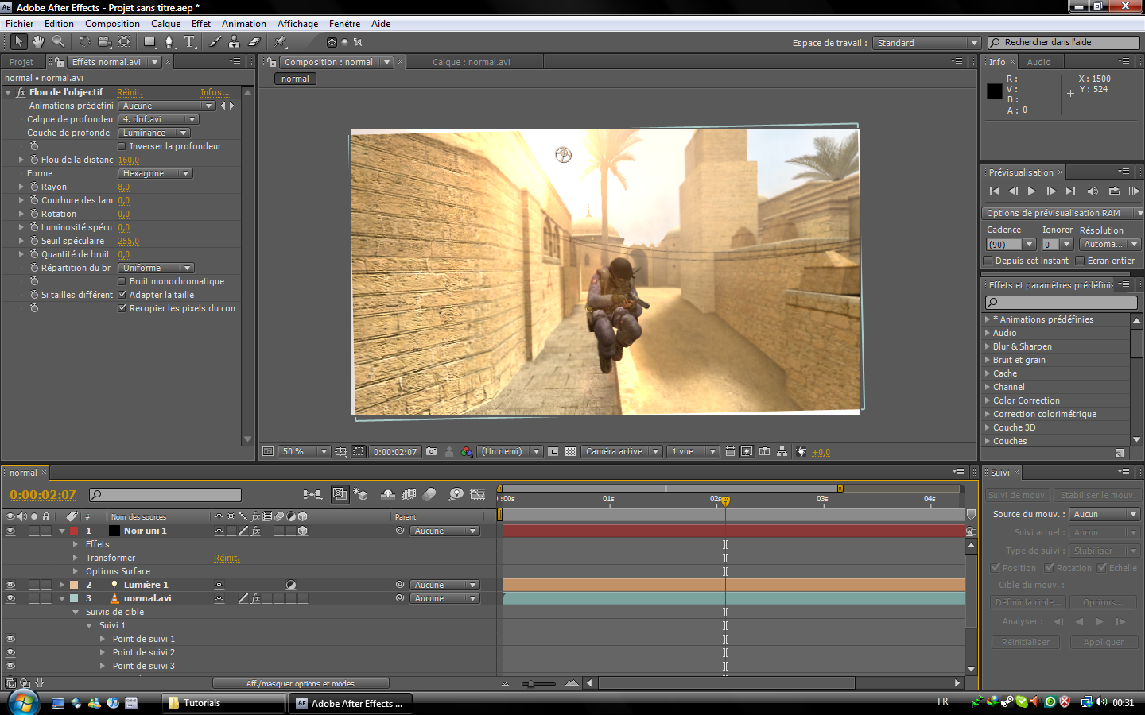Screen dimensions: 1145x715
Task: Switch to the Projet tab
Action: click(x=21, y=62)
